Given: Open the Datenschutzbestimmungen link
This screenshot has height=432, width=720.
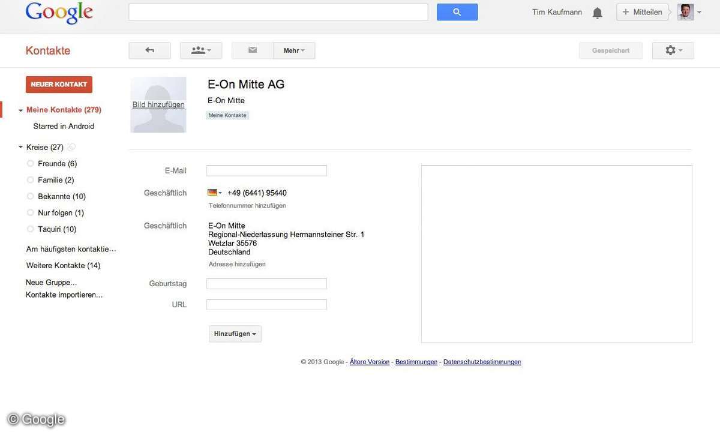Looking at the screenshot, I should click(x=482, y=362).
